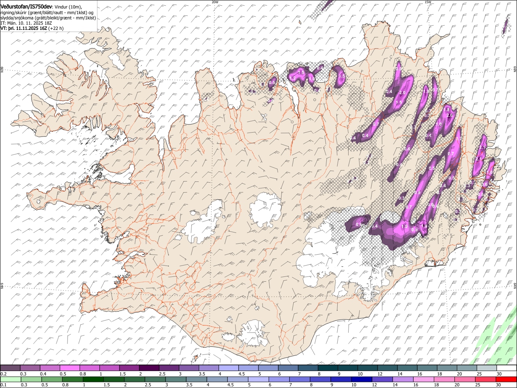Click the '15W' longitude label
The height and width of the screenshot is (388, 517).
point(428,2)
